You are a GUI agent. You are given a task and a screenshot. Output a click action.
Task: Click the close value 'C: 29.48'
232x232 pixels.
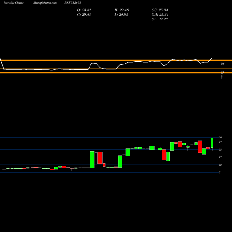click(84, 15)
